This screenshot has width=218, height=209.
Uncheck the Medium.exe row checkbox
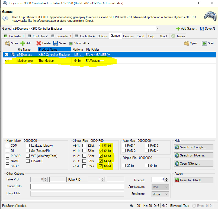[7, 61]
